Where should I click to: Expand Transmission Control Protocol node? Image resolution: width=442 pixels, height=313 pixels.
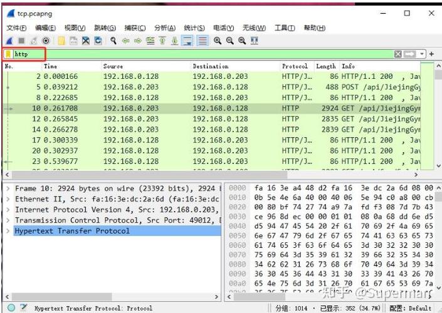[x=8, y=220]
